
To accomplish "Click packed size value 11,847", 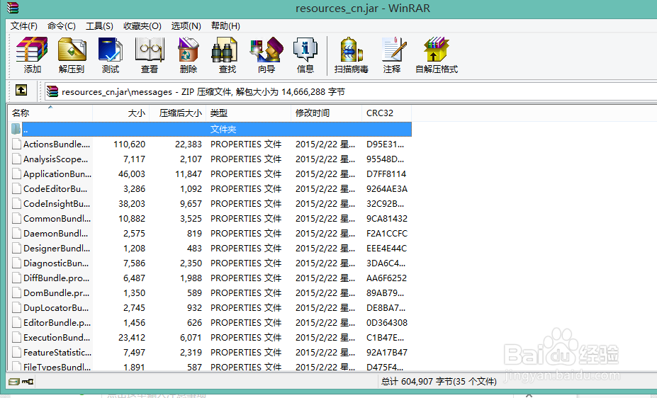I will coord(189,174).
